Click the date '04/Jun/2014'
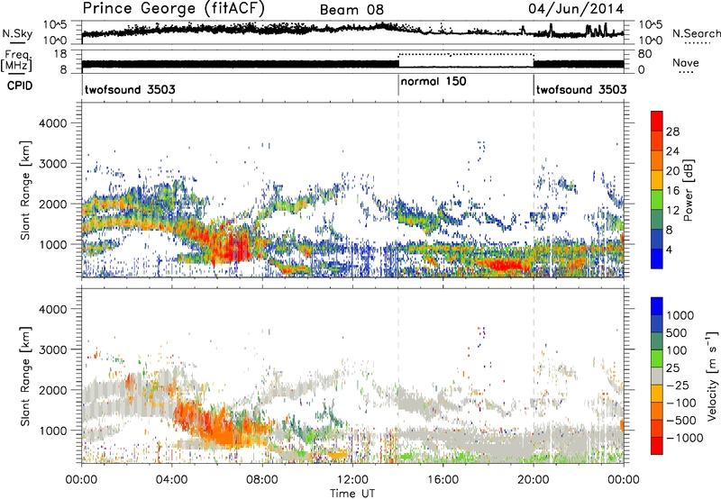Viewport: 721px width, 499px height. coord(576,9)
